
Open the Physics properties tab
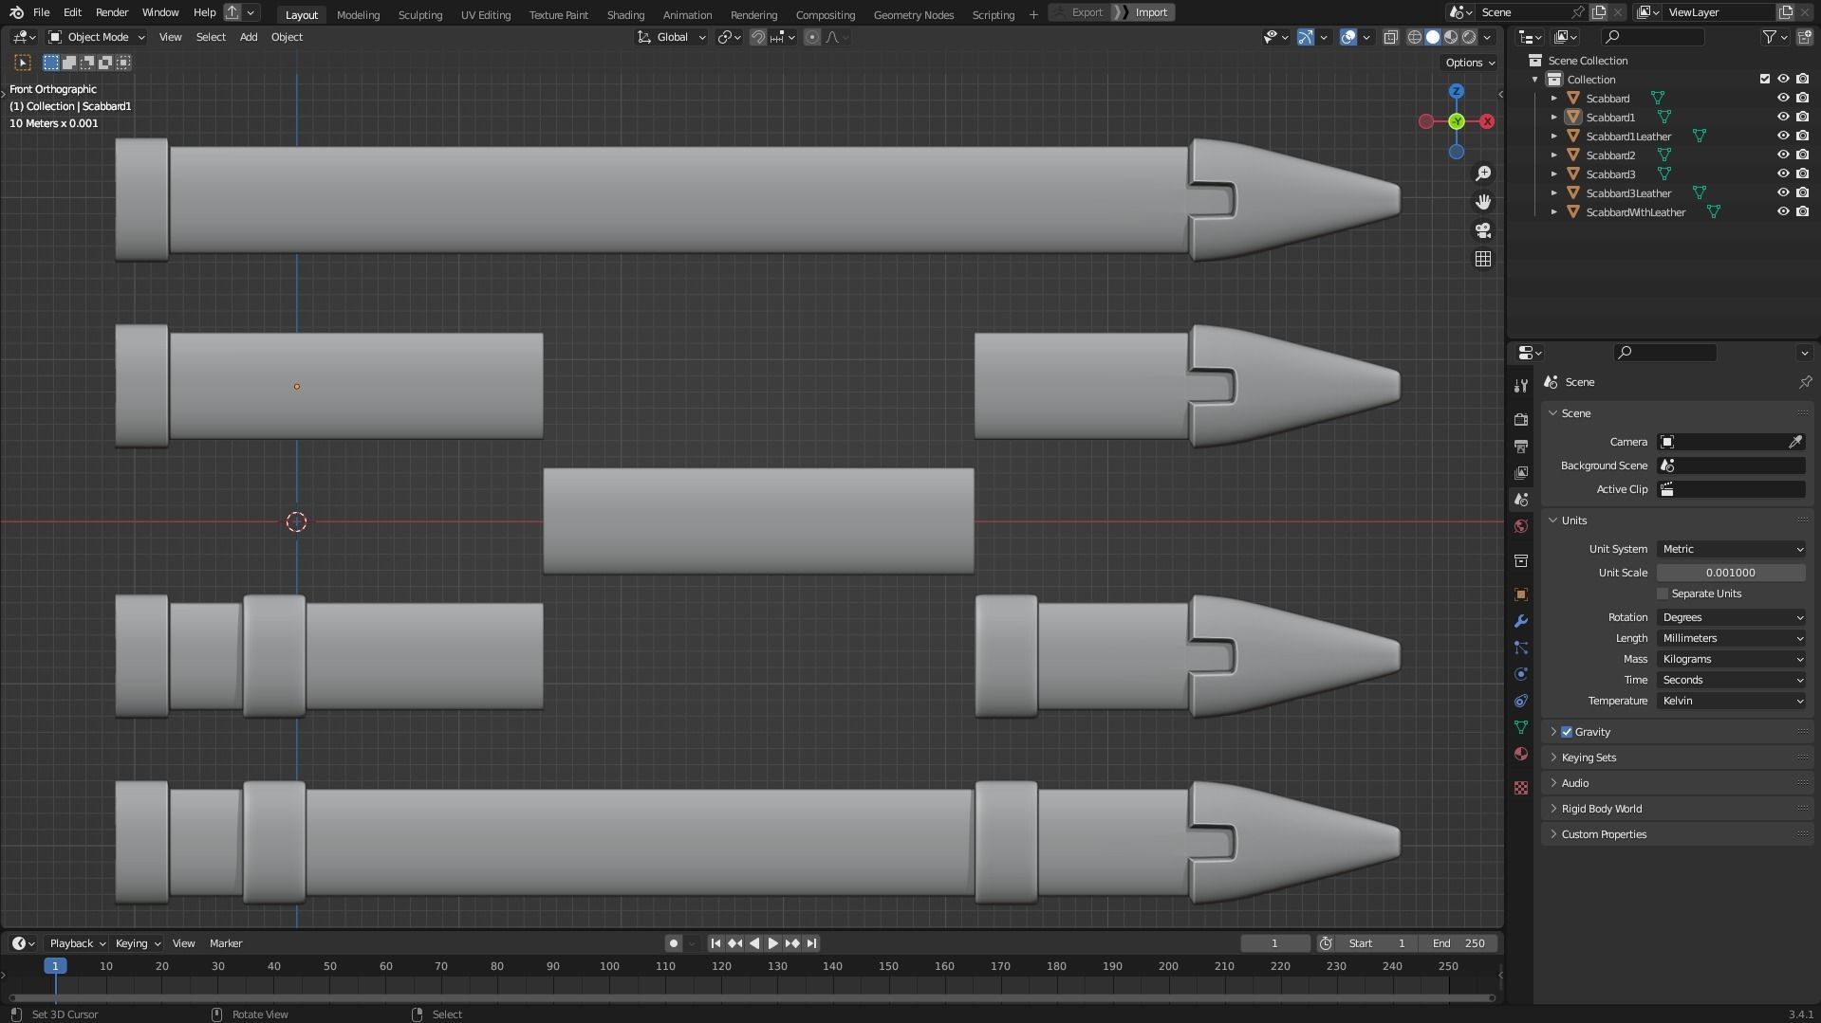pos(1521,674)
